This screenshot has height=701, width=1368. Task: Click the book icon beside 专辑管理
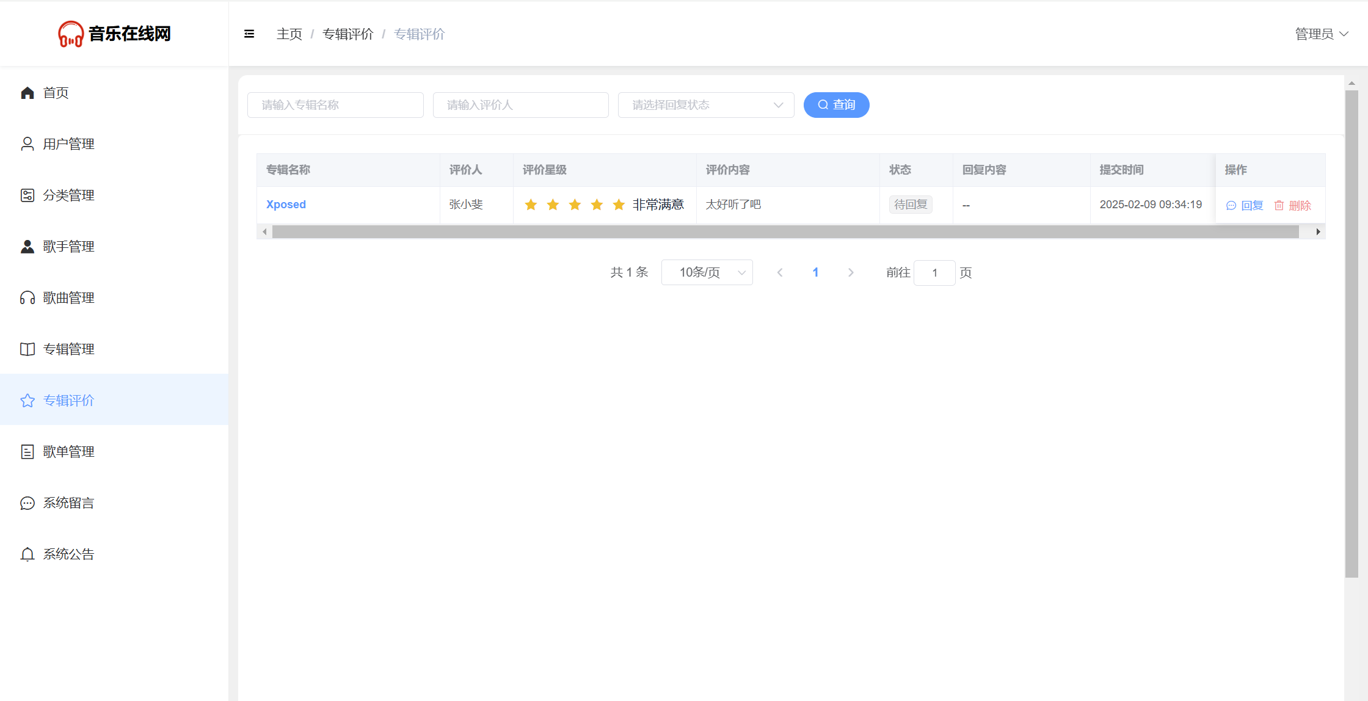pos(27,349)
